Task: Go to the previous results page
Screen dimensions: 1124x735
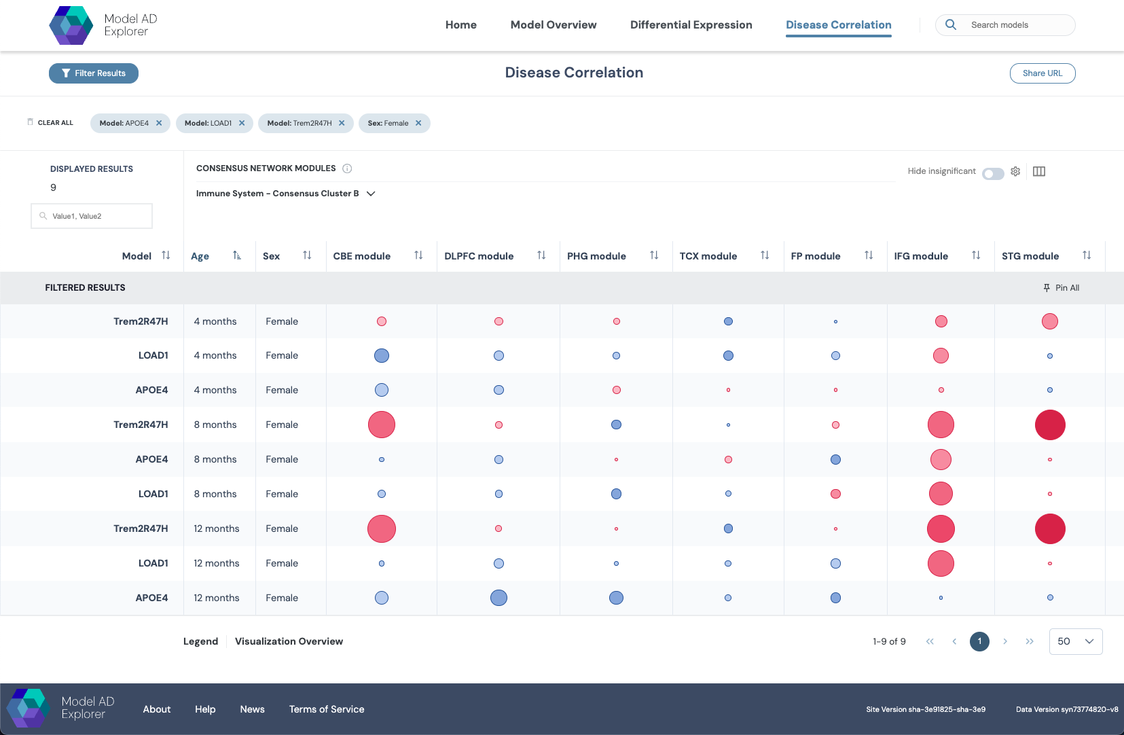Action: [954, 641]
